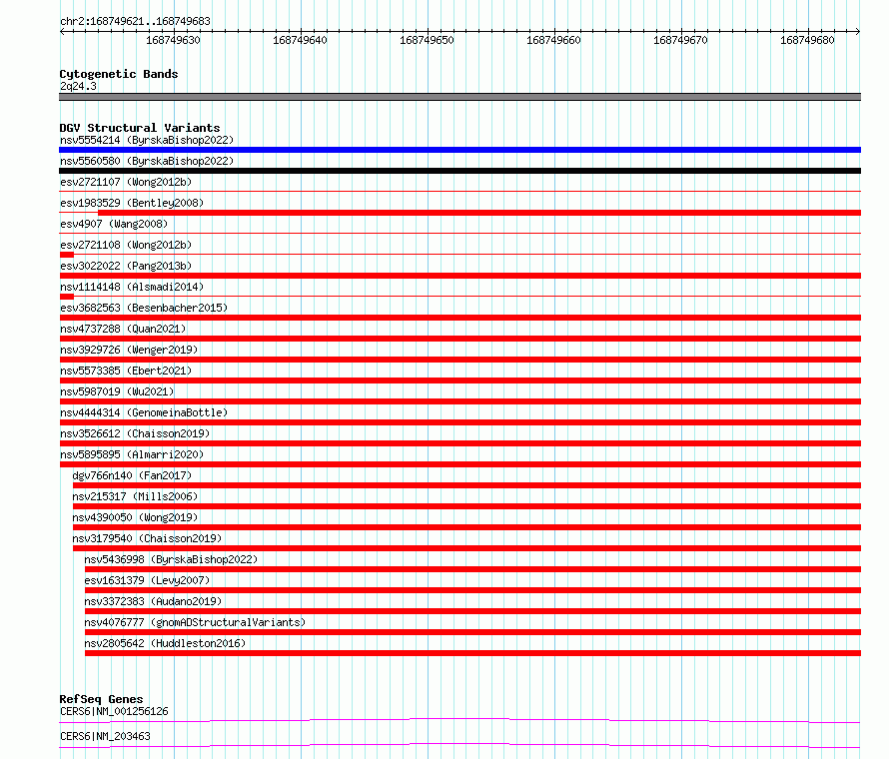Open variant nsv4390050 (Wong2019)
The width and height of the screenshot is (889, 759).
pyautogui.click(x=135, y=517)
